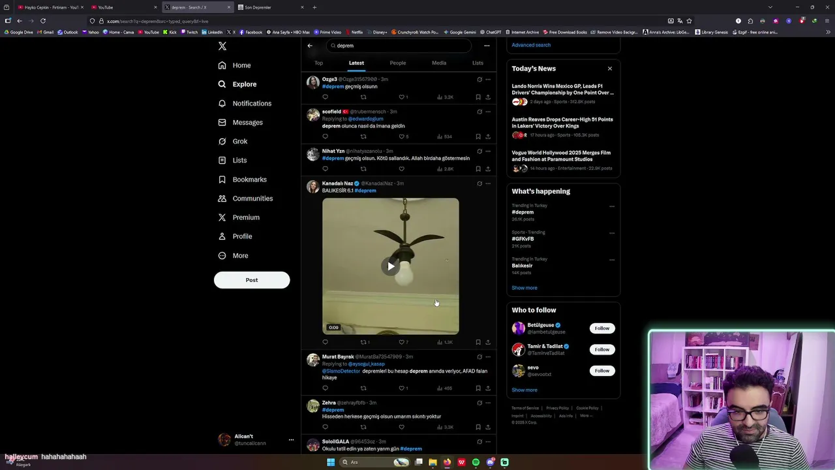The width and height of the screenshot is (835, 470).
Task: Reply to Kanadalı Naz's video tweet
Action: [325, 342]
